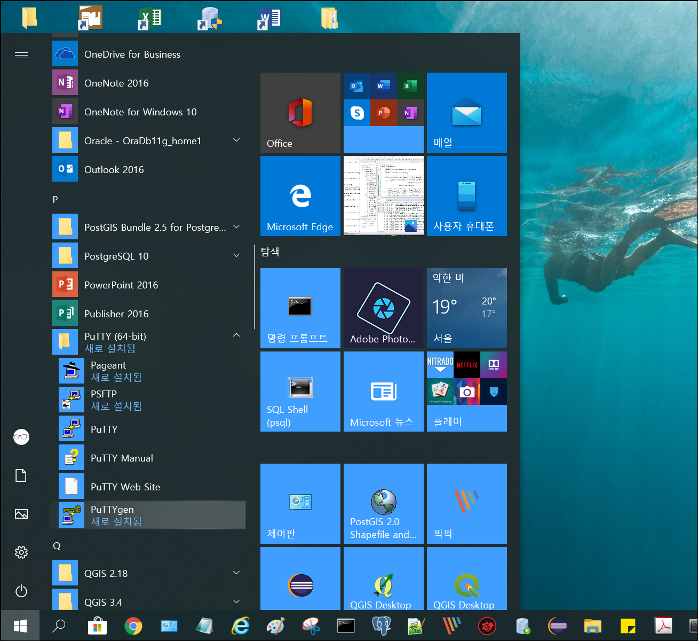This screenshot has height=641, width=698.
Task: Open Your Phone (사용자 휴대폰) tile
Action: (x=467, y=196)
